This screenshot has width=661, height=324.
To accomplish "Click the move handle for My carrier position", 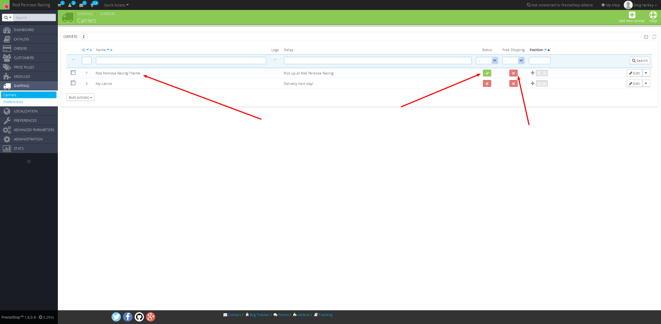I will [x=532, y=83].
